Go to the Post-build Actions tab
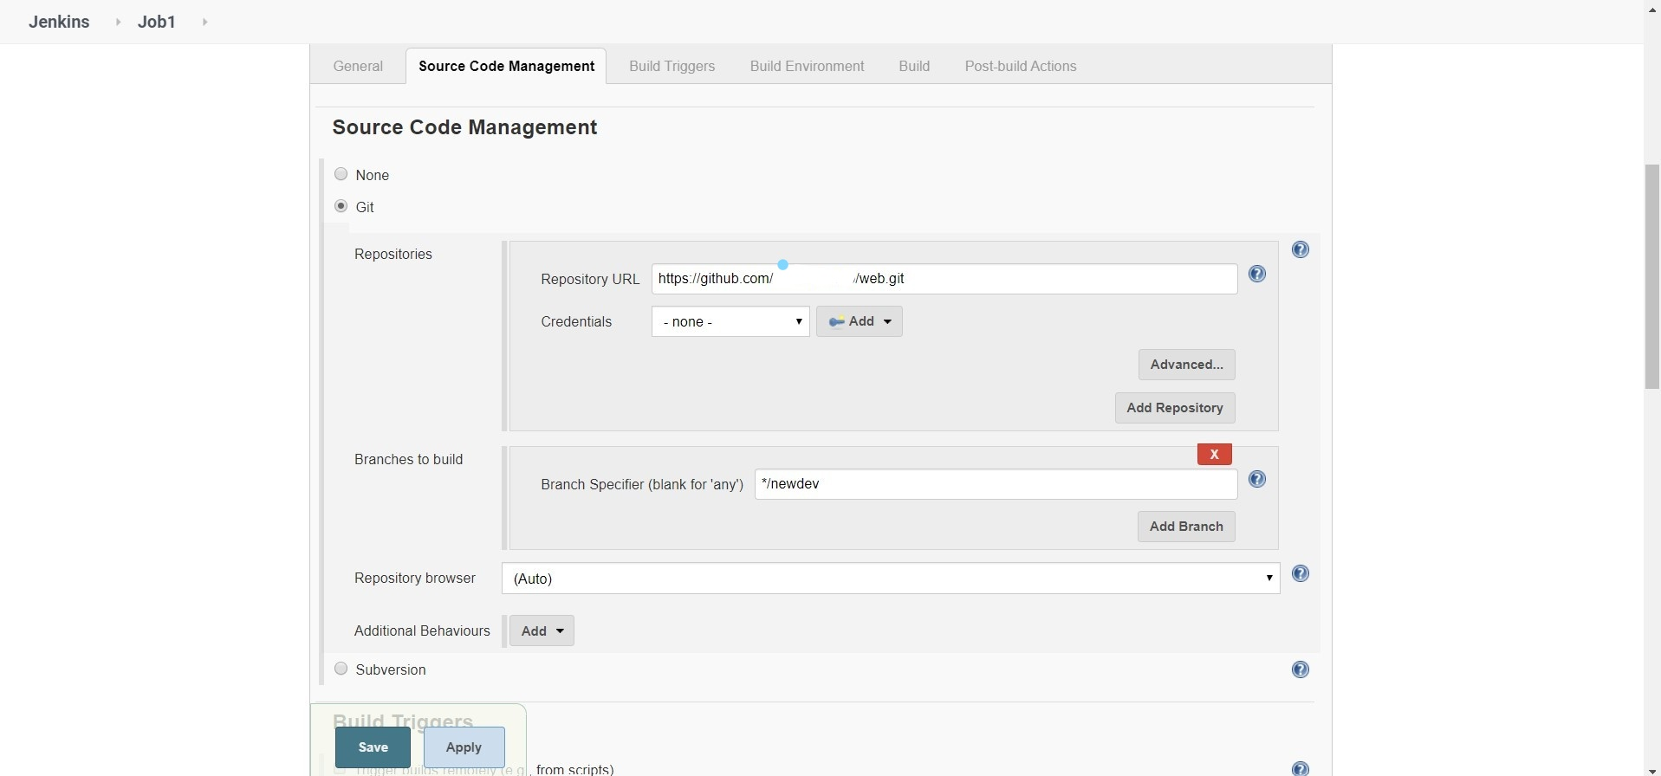This screenshot has width=1661, height=776. point(1021,67)
